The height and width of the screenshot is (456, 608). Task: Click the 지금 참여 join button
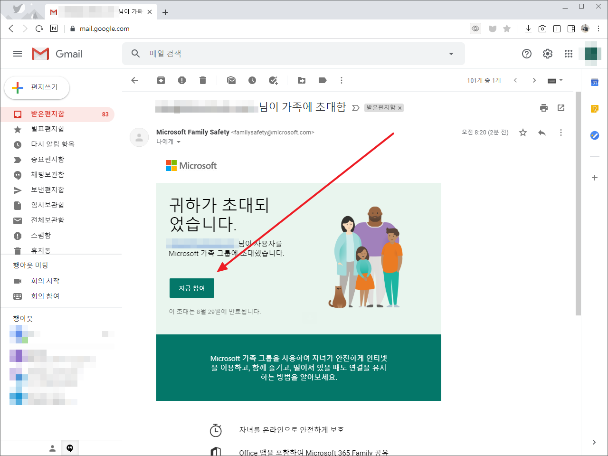click(192, 288)
